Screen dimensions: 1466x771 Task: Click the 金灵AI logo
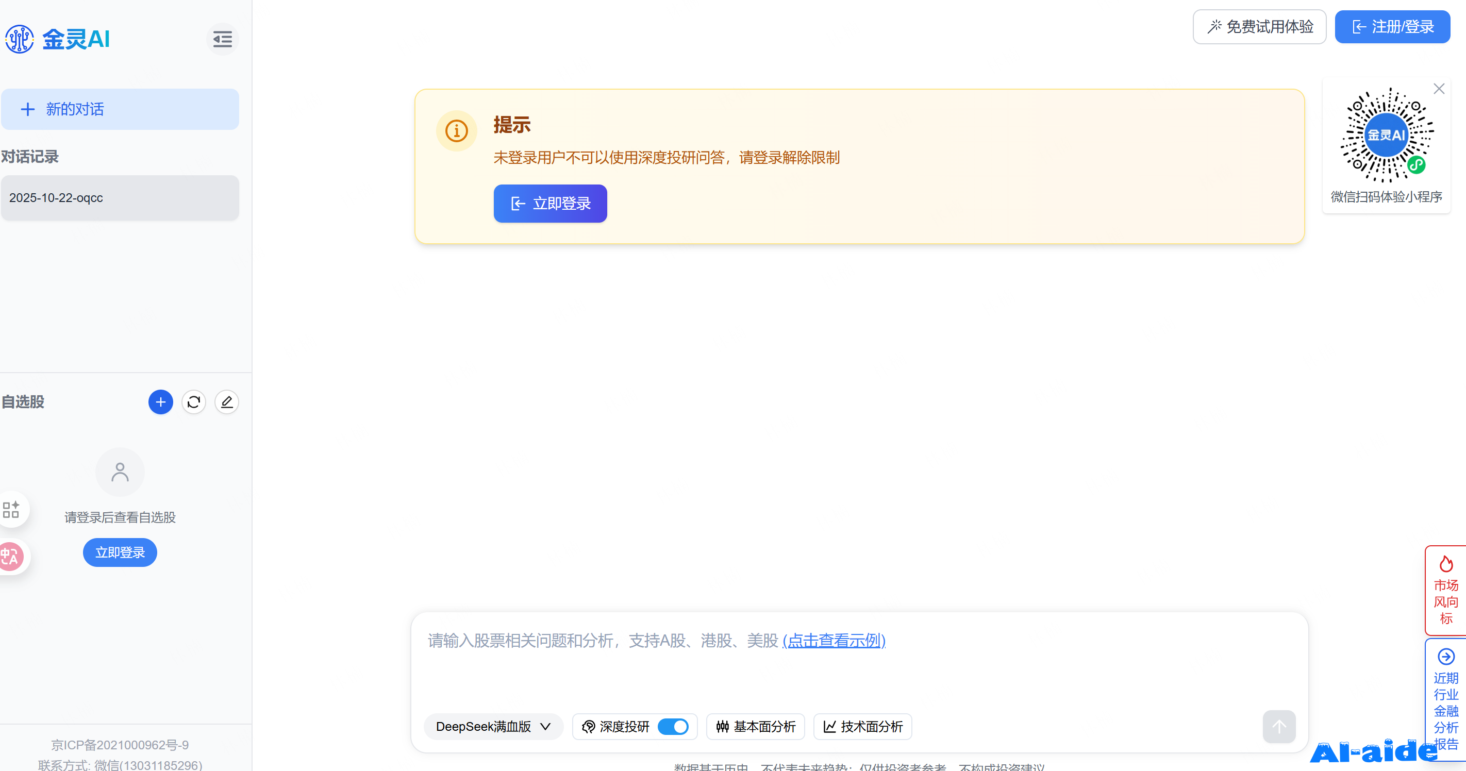(x=58, y=39)
